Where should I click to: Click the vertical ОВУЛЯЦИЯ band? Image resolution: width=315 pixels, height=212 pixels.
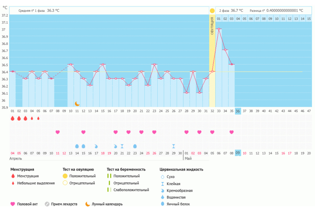(x=212, y=61)
